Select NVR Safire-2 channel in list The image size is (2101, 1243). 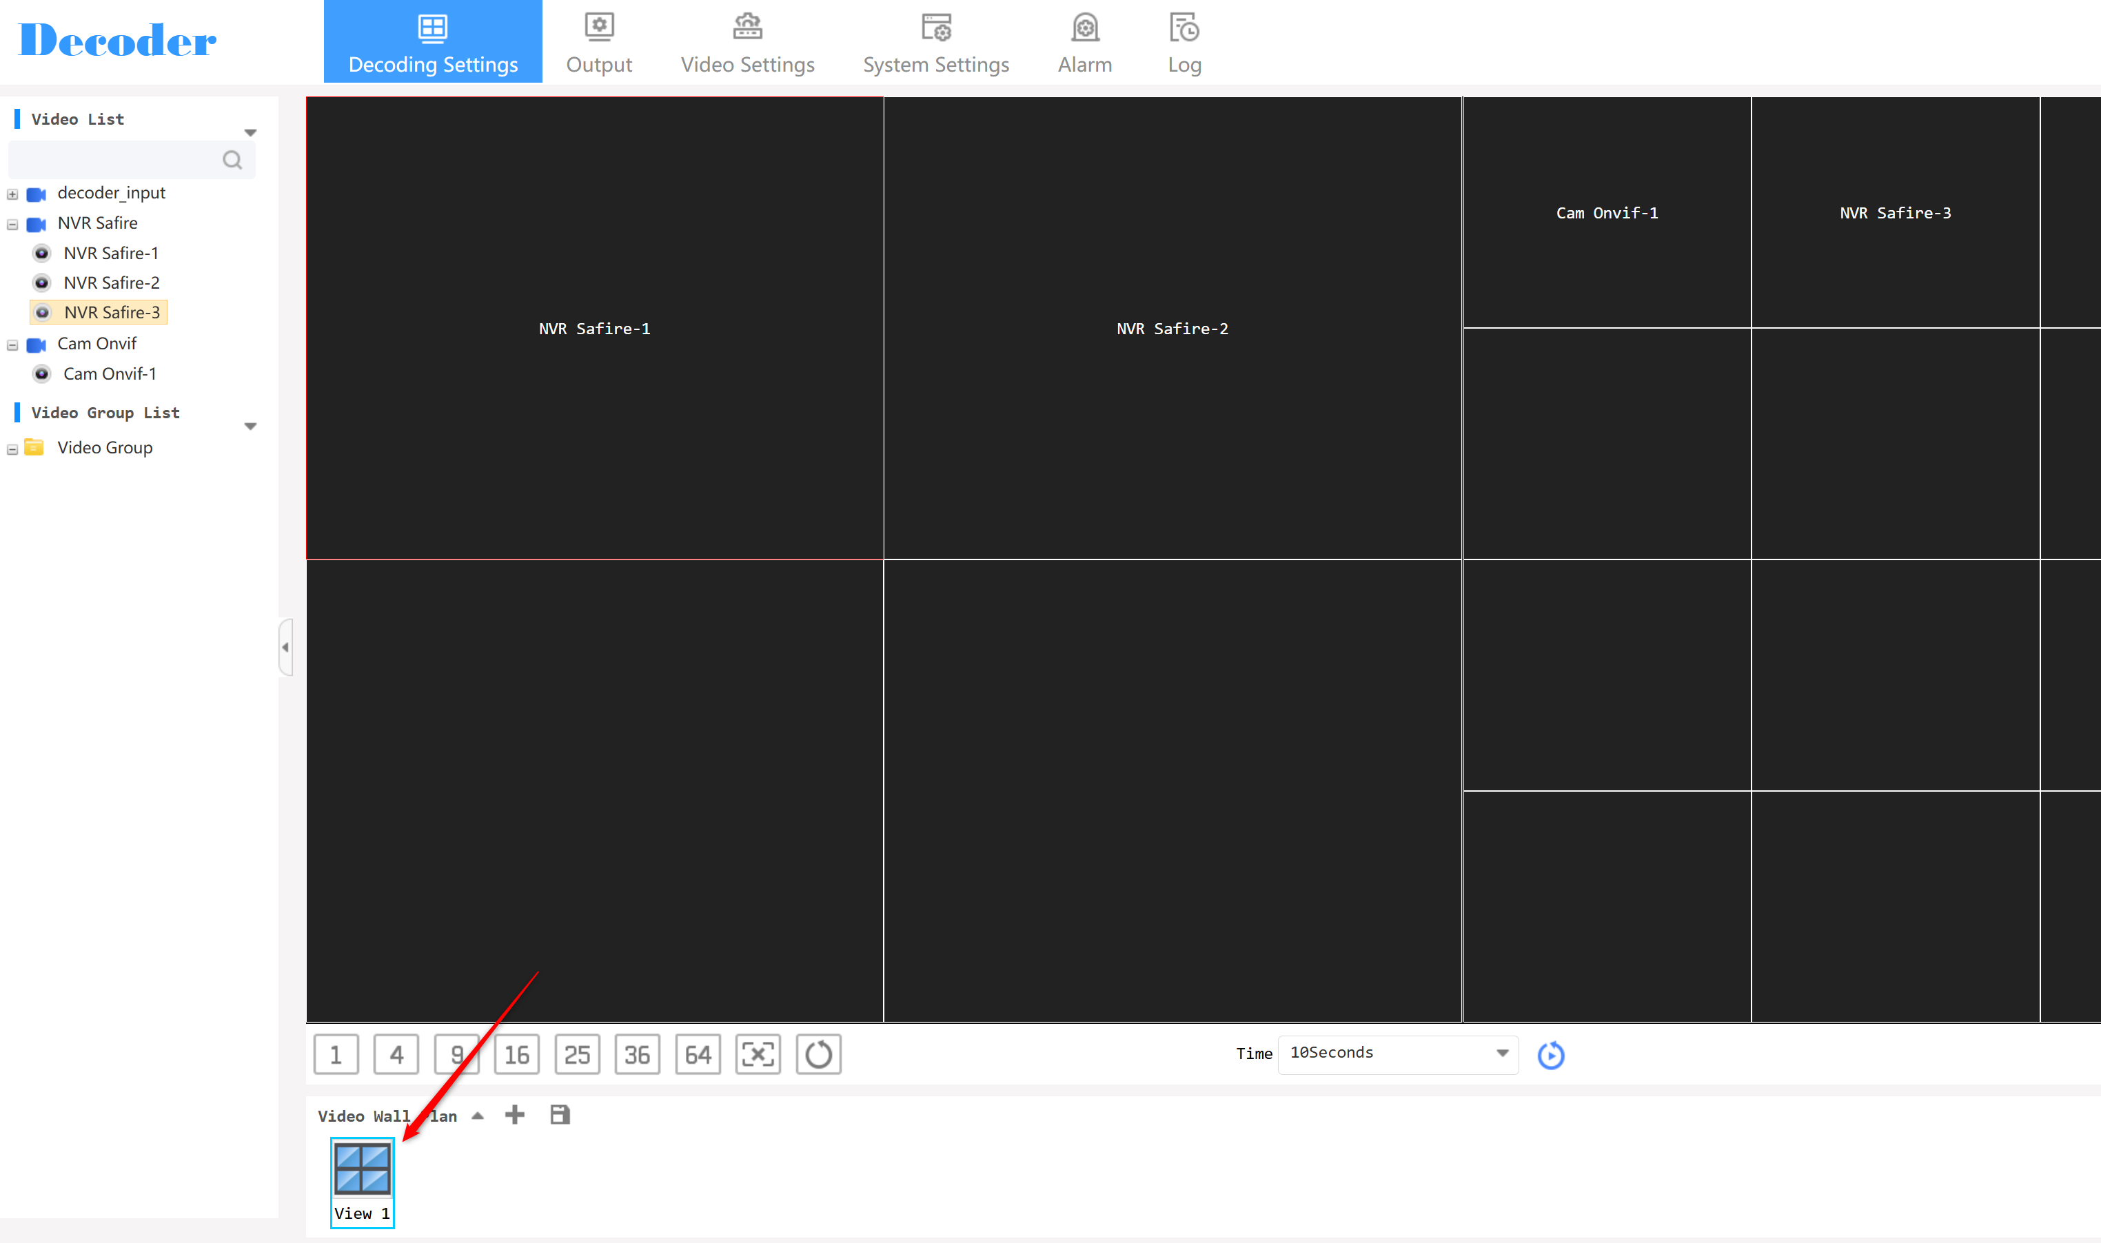tap(112, 283)
